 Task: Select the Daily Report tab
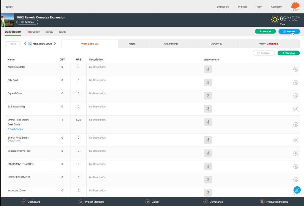pos(13,32)
